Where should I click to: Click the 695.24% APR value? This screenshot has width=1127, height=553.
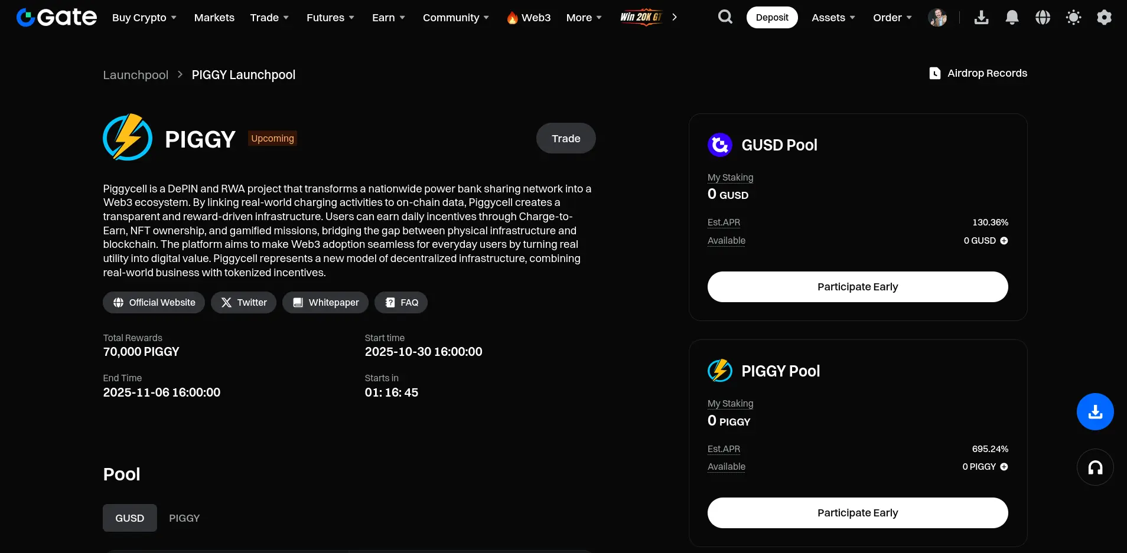tap(991, 449)
